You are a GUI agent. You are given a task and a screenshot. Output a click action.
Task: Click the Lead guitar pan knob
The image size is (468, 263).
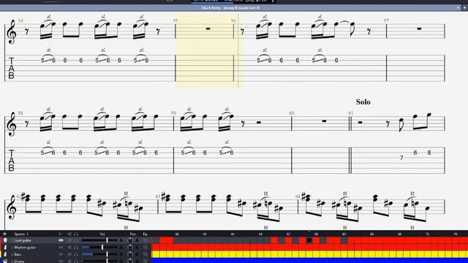pyautogui.click(x=130, y=240)
